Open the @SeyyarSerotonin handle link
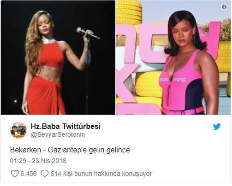Viewport: 232px width, 186px height. coord(58,134)
